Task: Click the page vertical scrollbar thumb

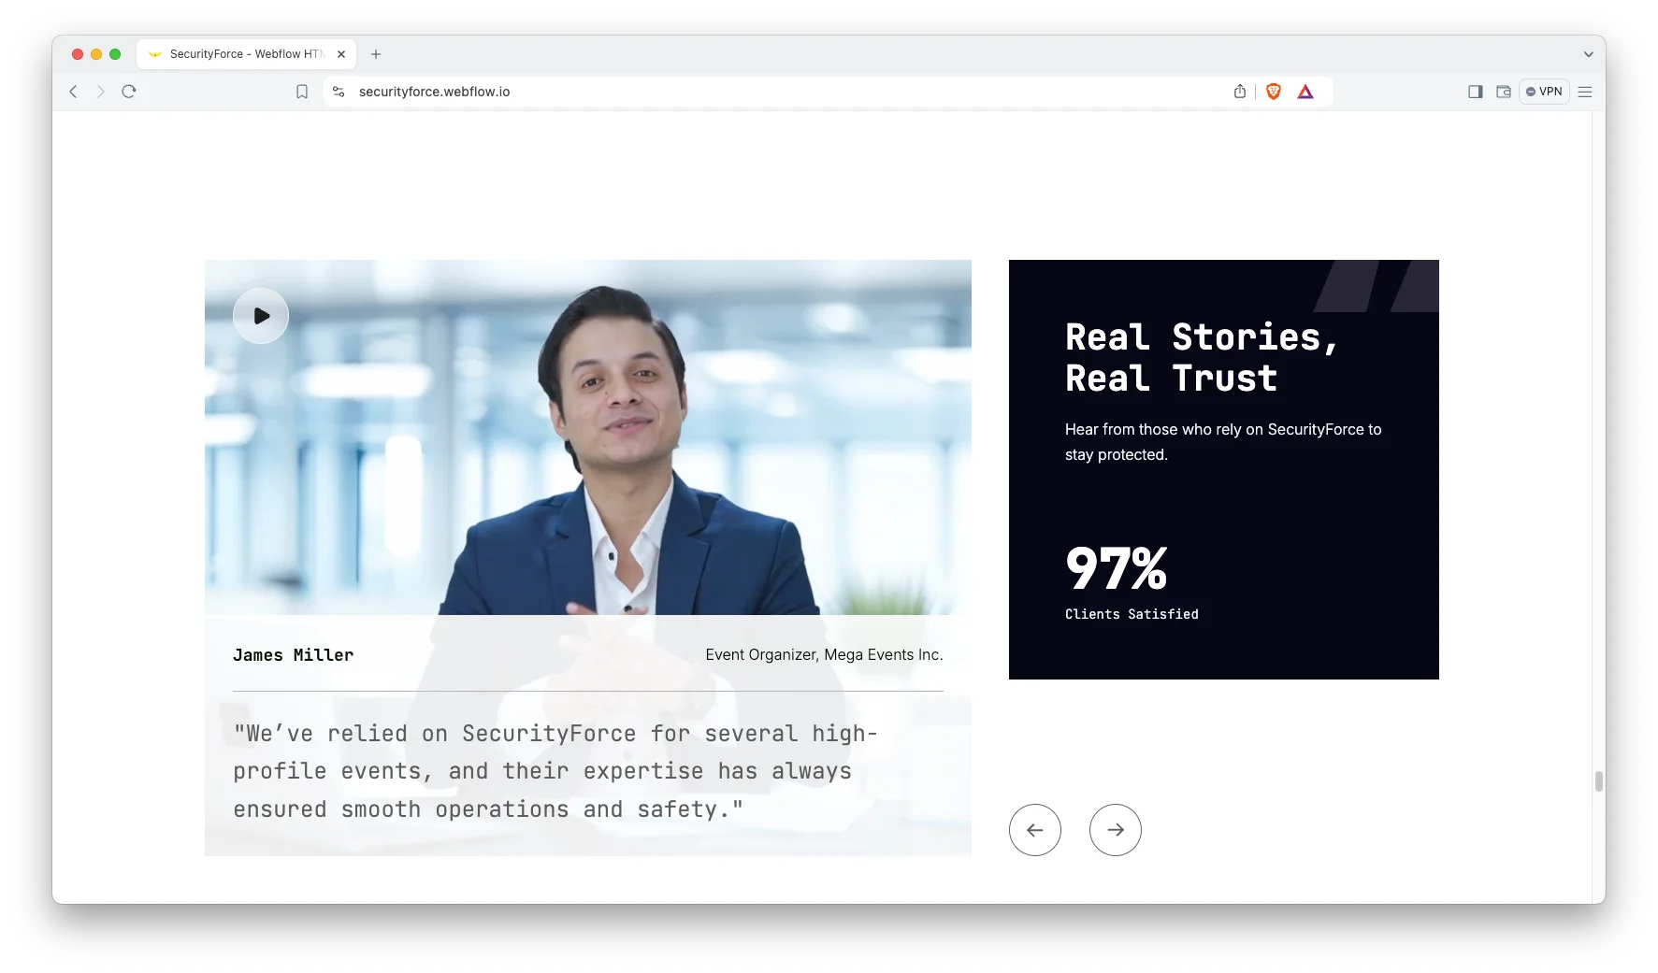Action: point(1598,781)
